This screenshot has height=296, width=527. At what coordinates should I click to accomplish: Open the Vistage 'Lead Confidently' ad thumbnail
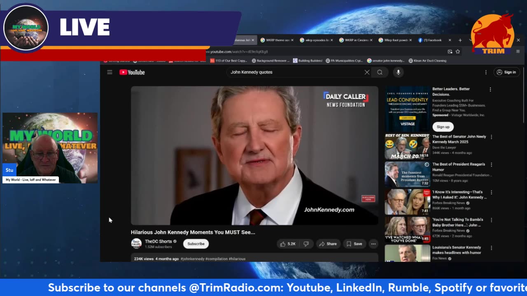coord(407,109)
